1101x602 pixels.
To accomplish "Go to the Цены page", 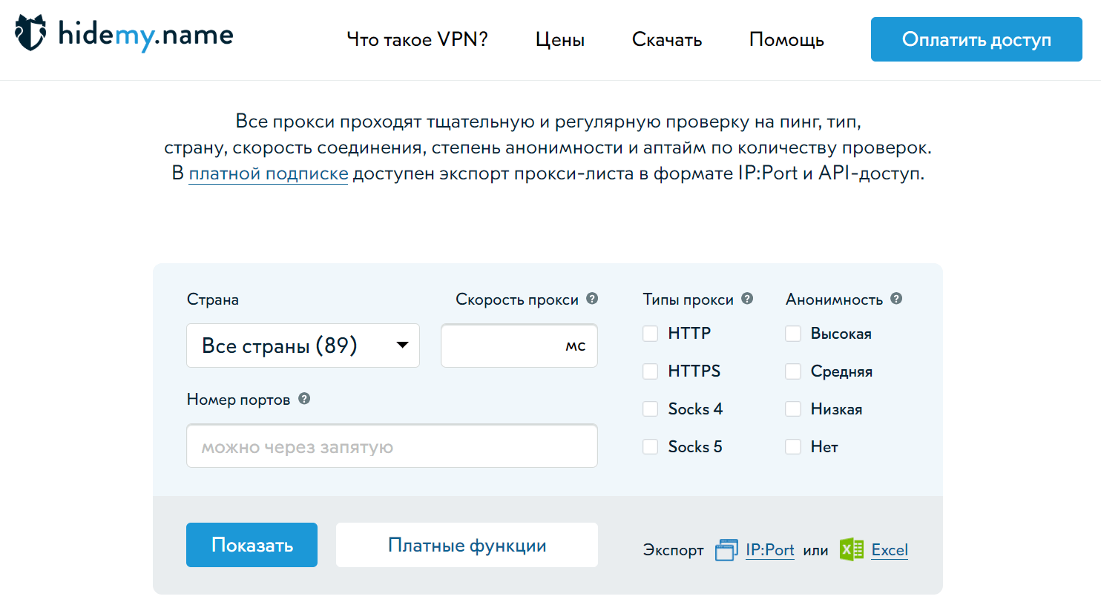I will click(560, 39).
